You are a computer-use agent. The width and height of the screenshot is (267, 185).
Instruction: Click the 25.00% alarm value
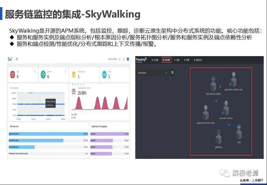pyautogui.click(x=82, y=93)
